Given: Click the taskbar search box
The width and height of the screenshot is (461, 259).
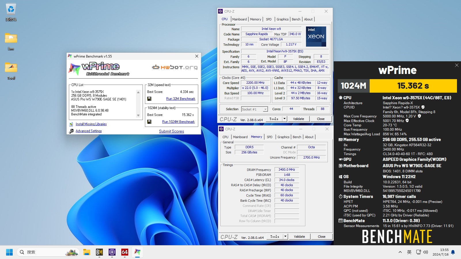Looking at the screenshot, I should 48,252.
